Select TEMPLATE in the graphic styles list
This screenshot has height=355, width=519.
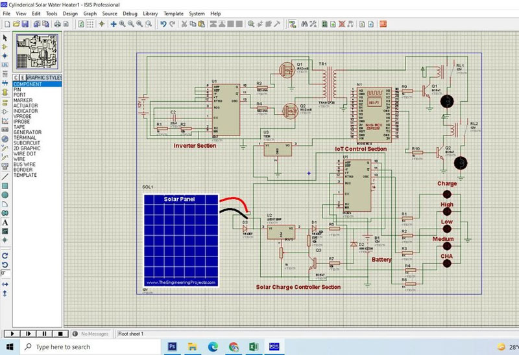click(x=37, y=175)
